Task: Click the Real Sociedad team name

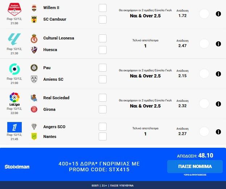Action: (x=56, y=98)
